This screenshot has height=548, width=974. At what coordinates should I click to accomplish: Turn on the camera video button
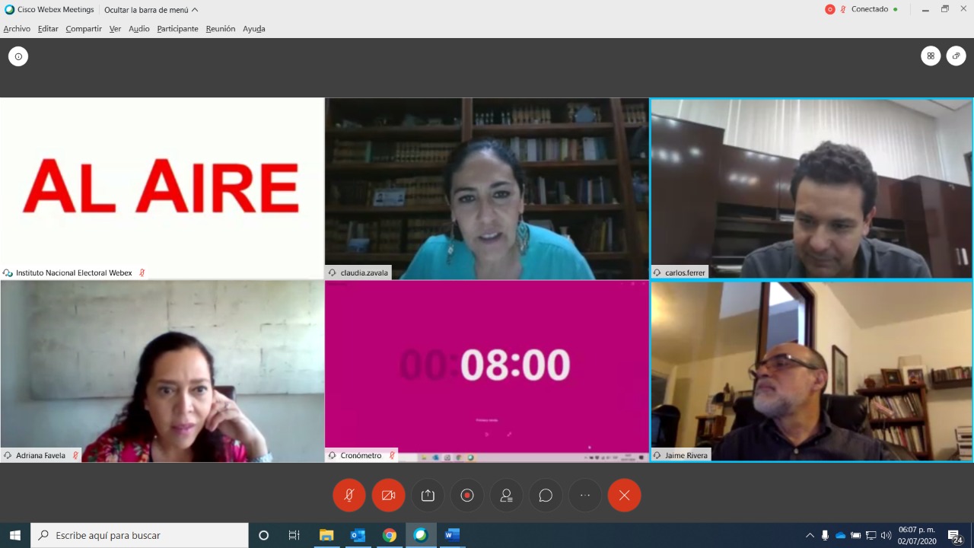389,495
